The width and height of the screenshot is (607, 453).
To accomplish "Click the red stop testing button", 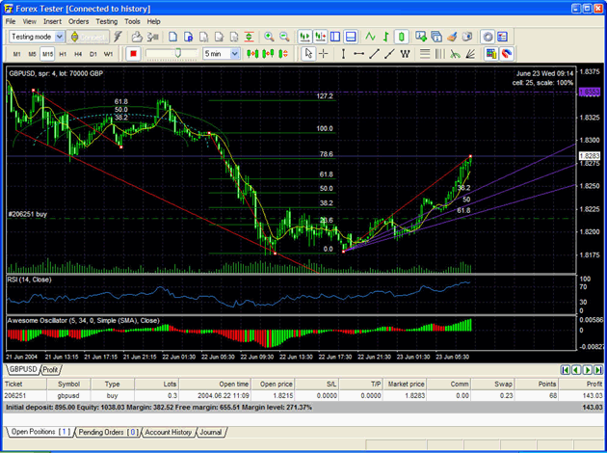I will pos(133,54).
